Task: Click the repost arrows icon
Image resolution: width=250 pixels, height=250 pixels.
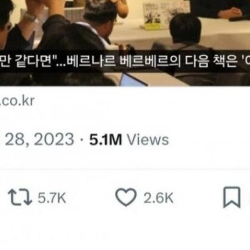Action: pos(20,197)
